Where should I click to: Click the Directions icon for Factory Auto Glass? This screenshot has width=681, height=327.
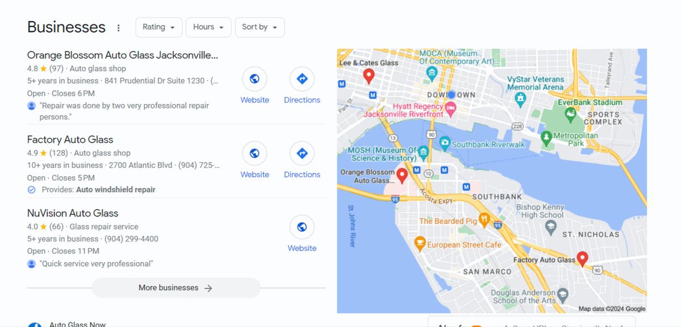(x=302, y=153)
